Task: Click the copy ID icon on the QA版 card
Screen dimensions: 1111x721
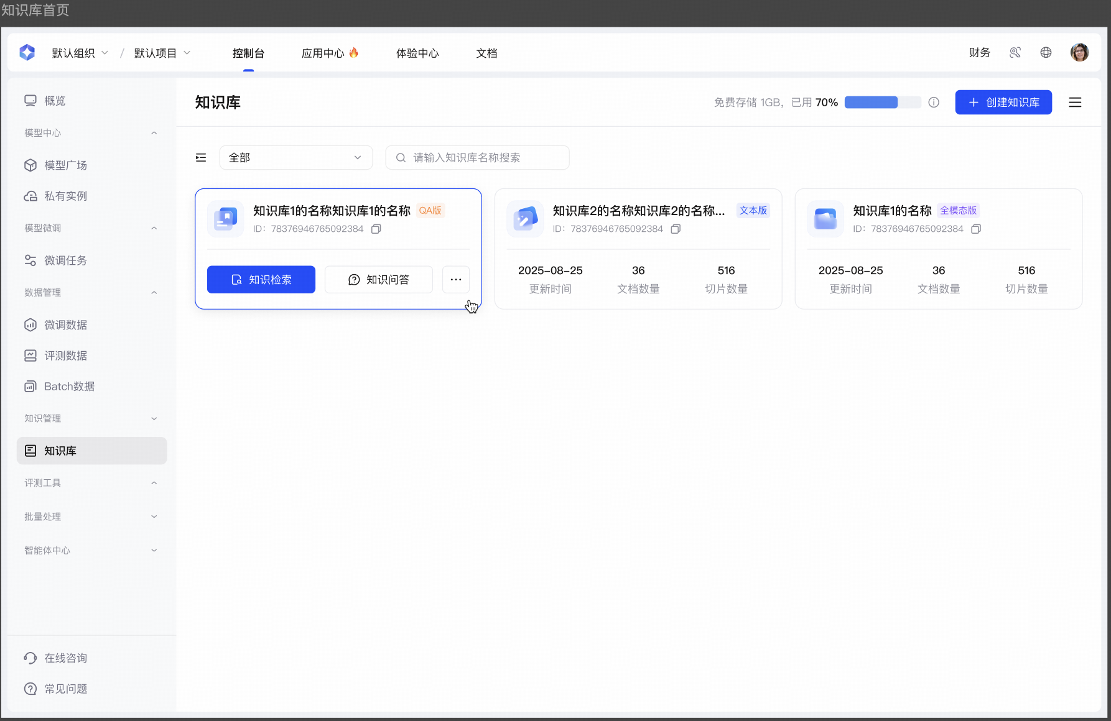Action: click(x=376, y=229)
